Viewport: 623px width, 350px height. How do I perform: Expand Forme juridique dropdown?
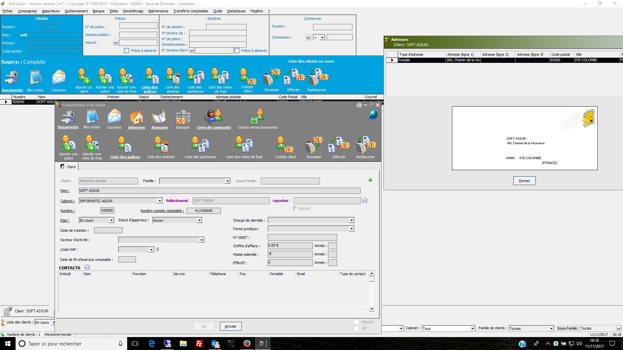click(351, 229)
